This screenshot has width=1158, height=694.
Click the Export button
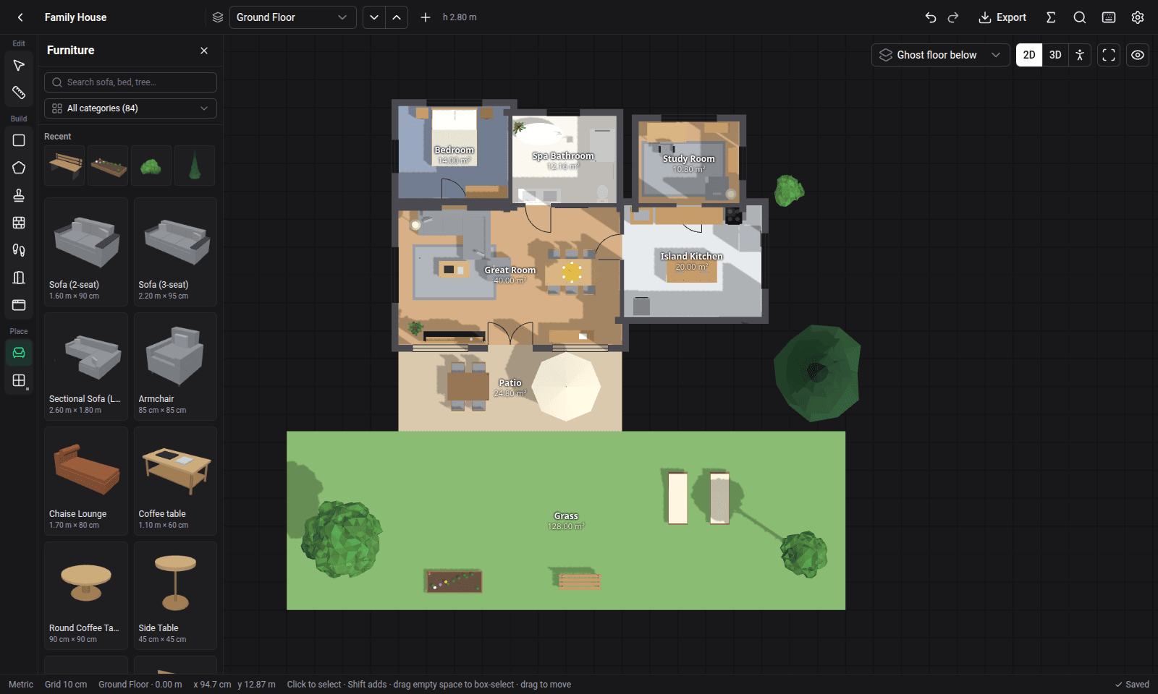1002,17
